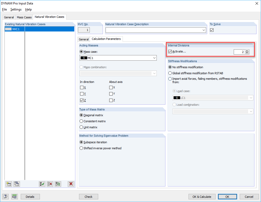Select Unit matrix option
This screenshot has width=261, height=202.
coord(81,127)
